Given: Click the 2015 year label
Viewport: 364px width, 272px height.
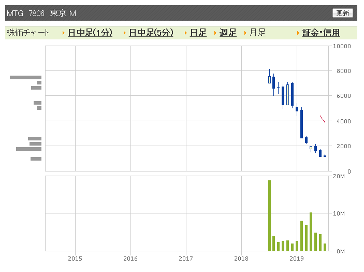Looking at the screenshot, I should (75, 259).
